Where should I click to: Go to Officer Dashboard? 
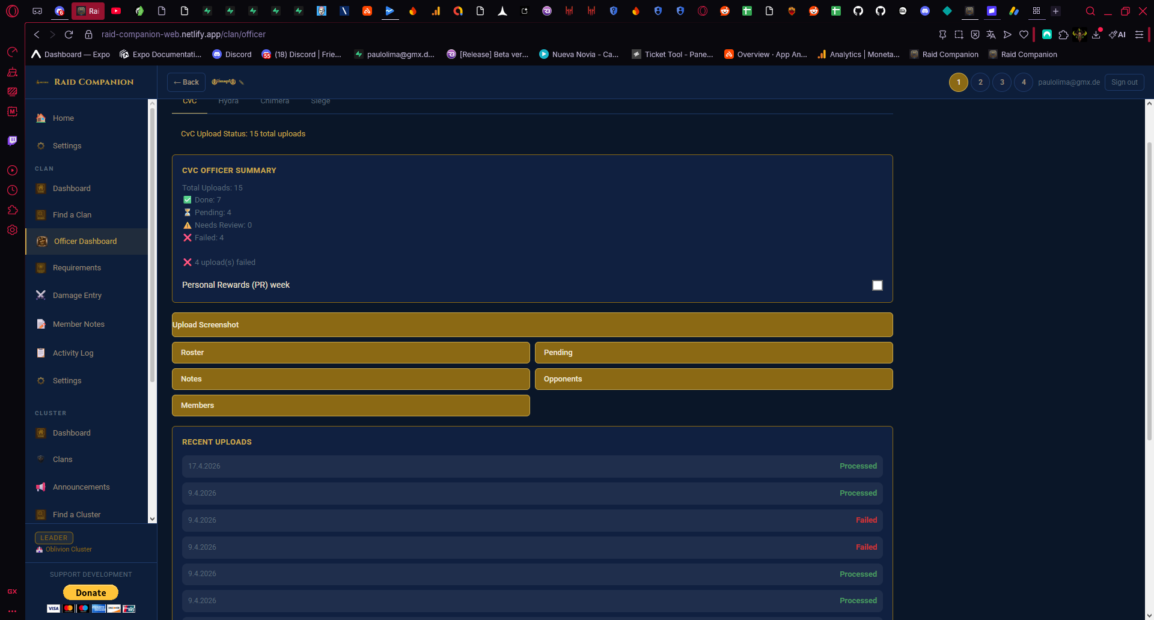[87, 242]
